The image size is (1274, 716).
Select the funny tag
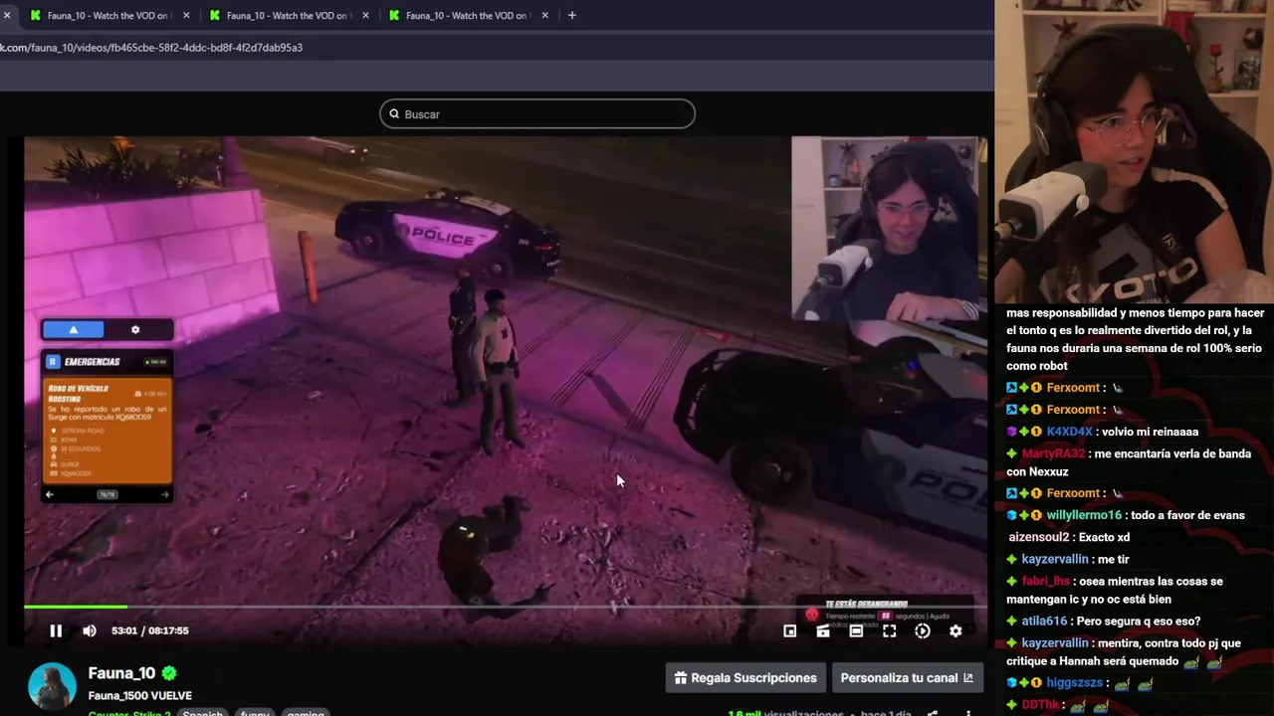pos(255,713)
